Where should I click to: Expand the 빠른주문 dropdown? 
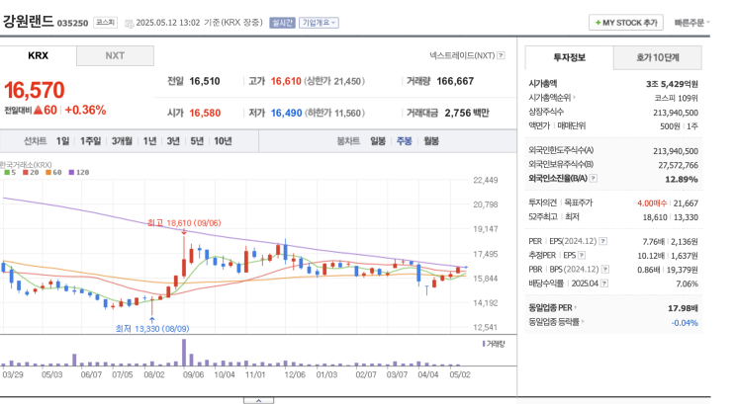pos(691,23)
